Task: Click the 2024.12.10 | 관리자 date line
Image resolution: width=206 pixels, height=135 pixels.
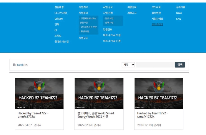Action: (x=149, y=125)
